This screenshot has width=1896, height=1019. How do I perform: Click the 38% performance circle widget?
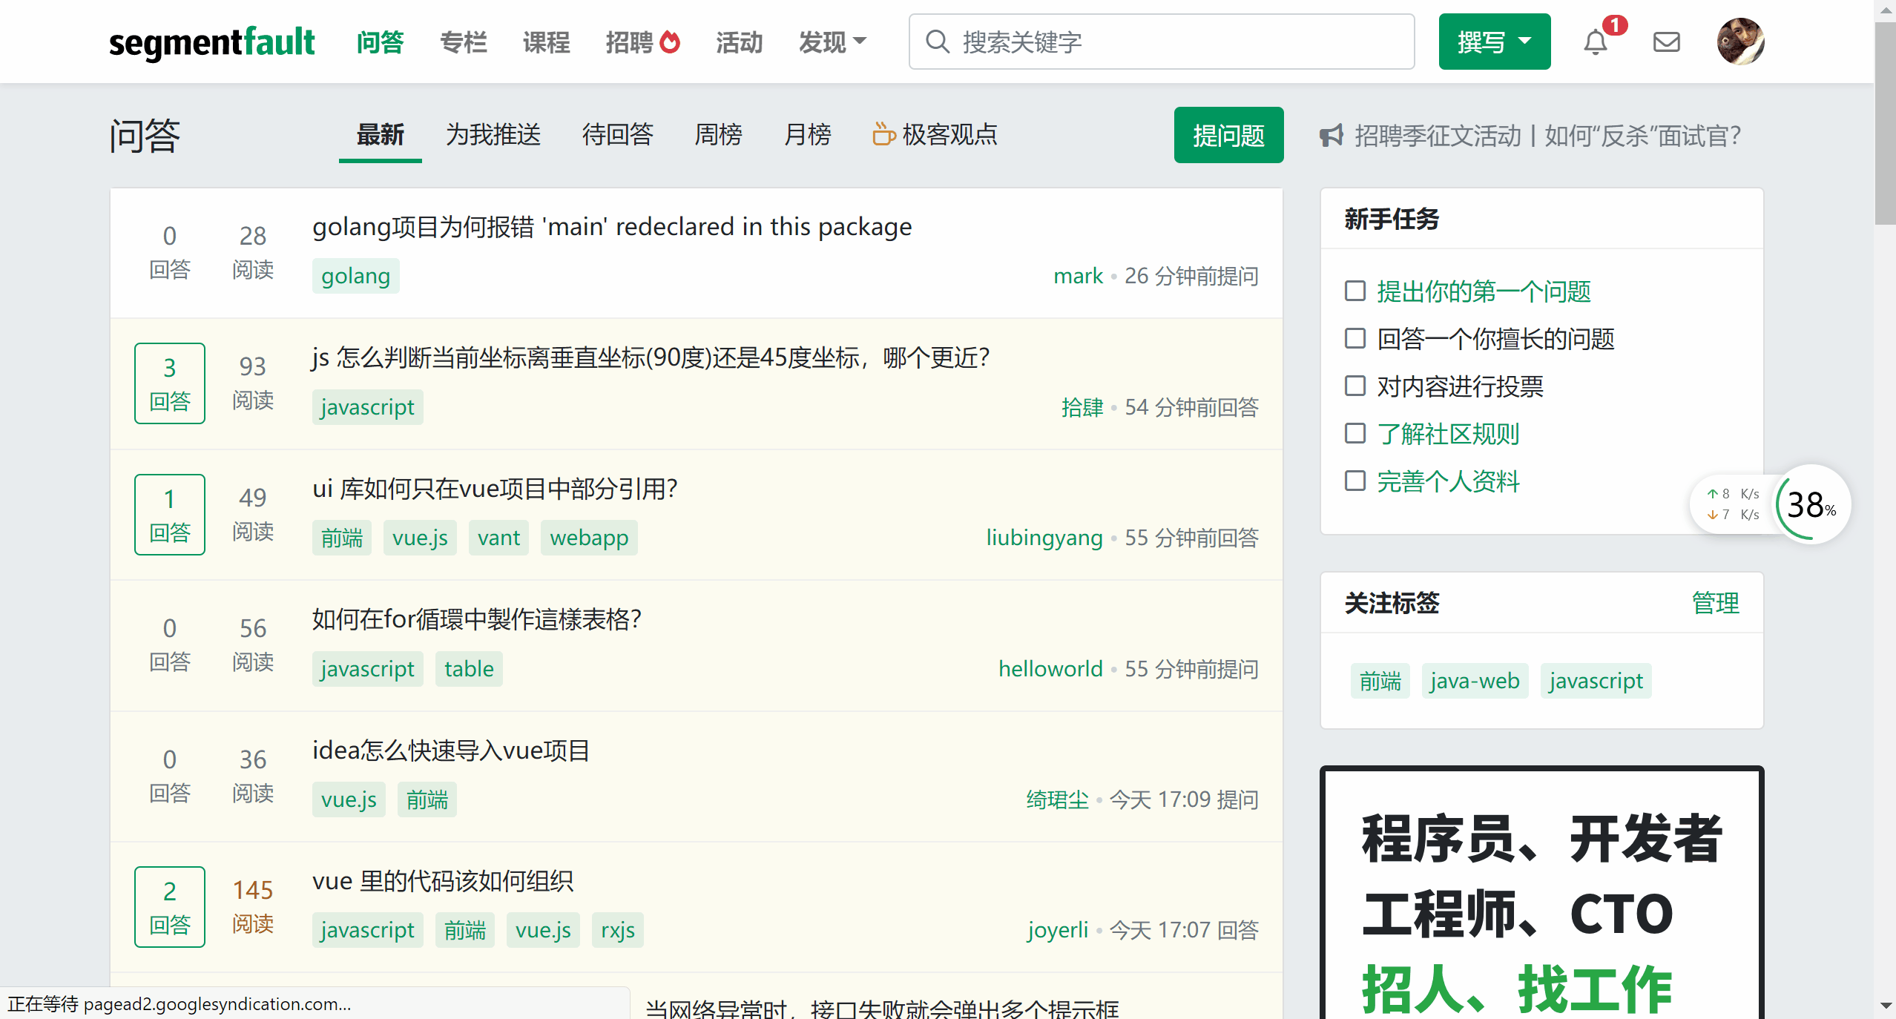pos(1811,505)
